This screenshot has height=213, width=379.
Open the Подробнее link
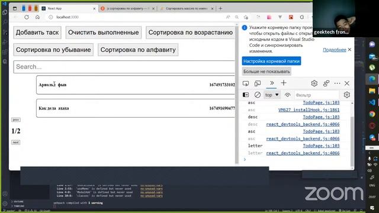[335, 50]
